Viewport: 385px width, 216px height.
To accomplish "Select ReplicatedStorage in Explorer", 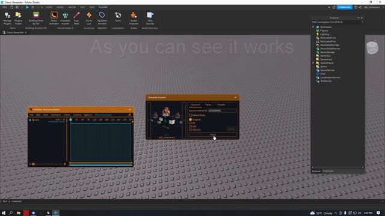I will point(330,45).
